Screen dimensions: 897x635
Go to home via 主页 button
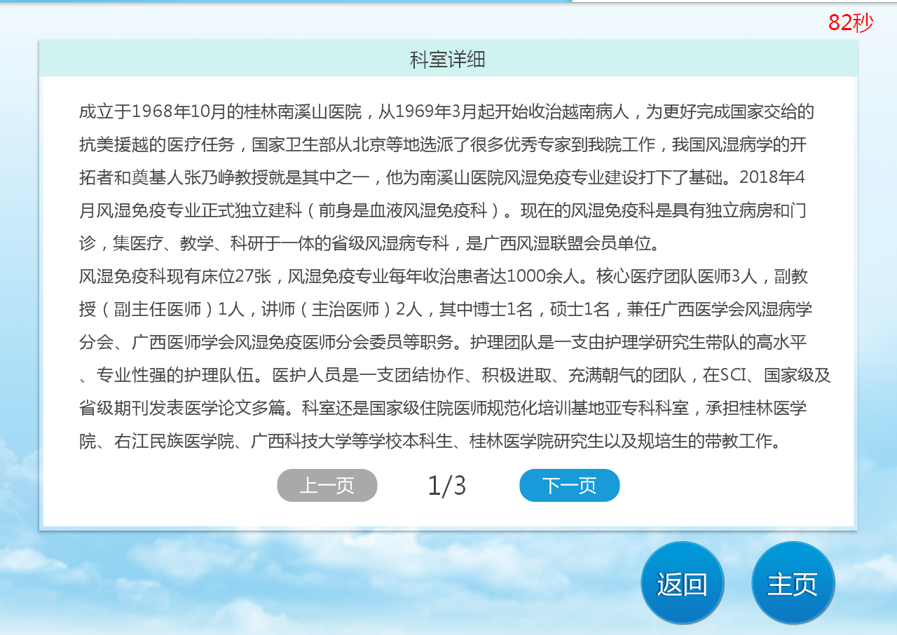pos(793,583)
